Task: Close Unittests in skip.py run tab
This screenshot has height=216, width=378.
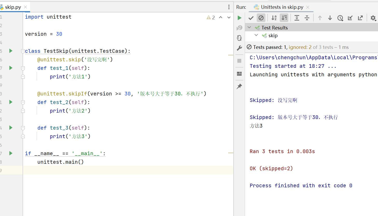Action: pos(308,7)
